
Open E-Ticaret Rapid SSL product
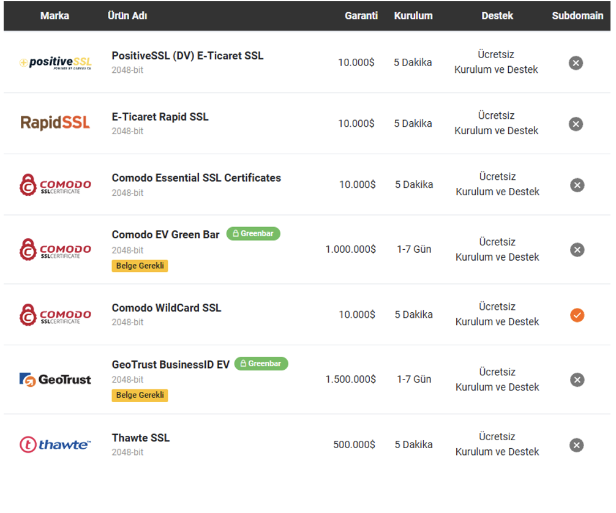[160, 117]
